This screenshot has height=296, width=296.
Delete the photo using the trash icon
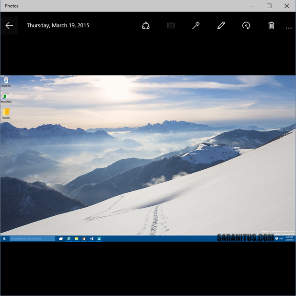coord(271,25)
